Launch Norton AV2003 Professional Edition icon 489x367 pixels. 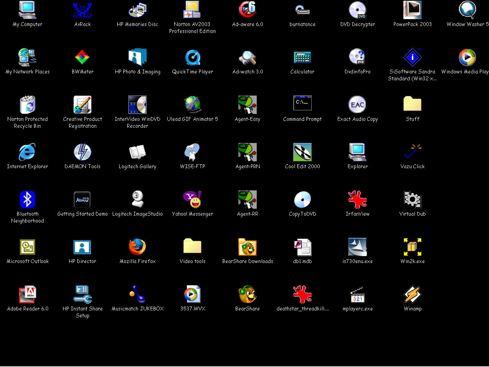click(x=193, y=10)
